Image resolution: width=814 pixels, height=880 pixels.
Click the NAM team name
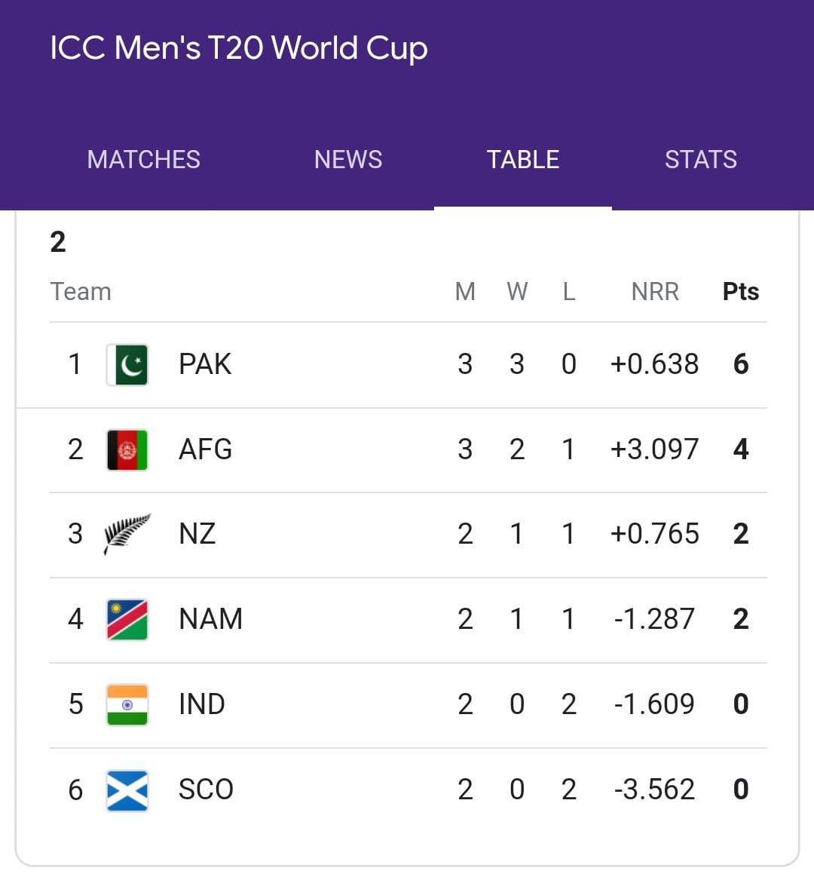(x=211, y=619)
